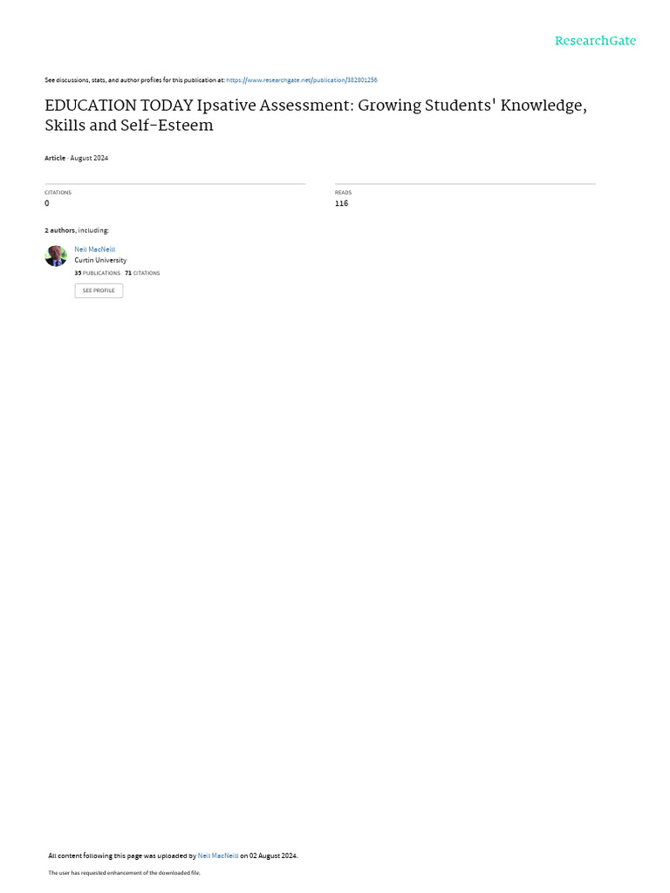Click the CITATIONS heading label
The width and height of the screenshot is (670, 893).
click(58, 193)
